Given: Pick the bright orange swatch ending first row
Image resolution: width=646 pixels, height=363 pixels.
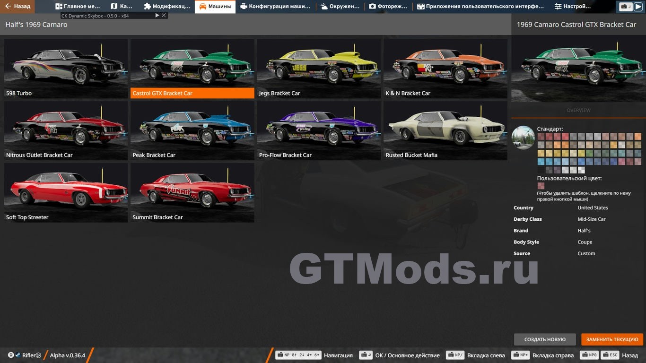Looking at the screenshot, I should [638, 136].
